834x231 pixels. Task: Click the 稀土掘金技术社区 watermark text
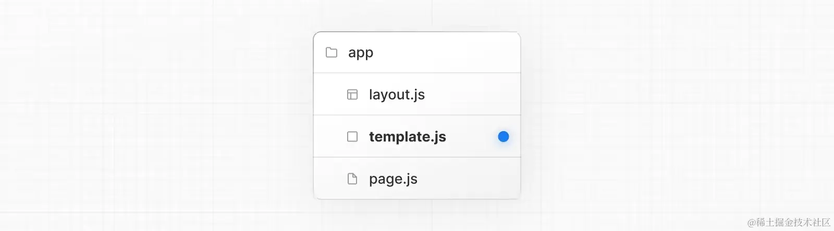tap(793, 222)
